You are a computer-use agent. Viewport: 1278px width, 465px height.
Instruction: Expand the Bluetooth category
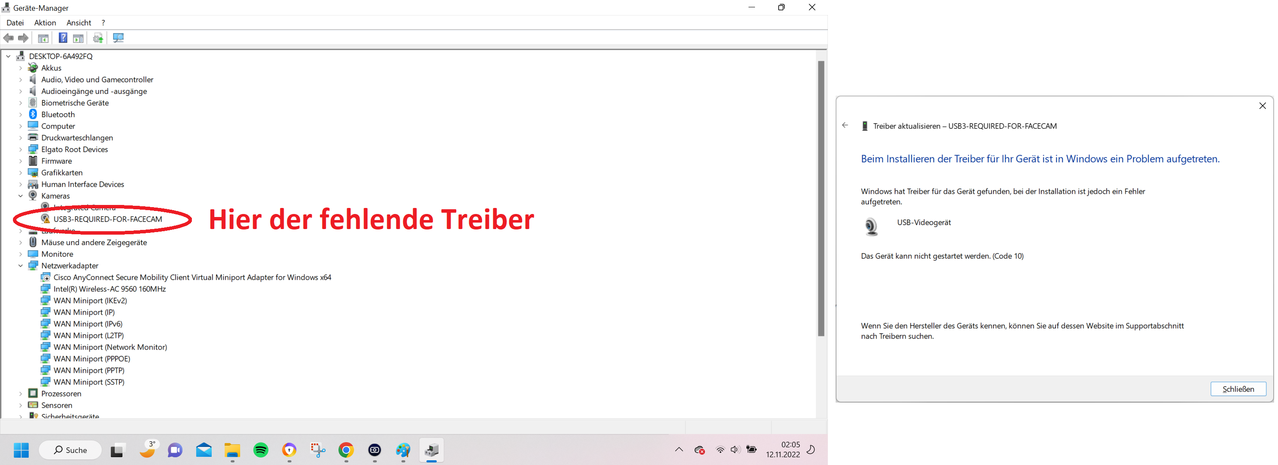pos(20,115)
